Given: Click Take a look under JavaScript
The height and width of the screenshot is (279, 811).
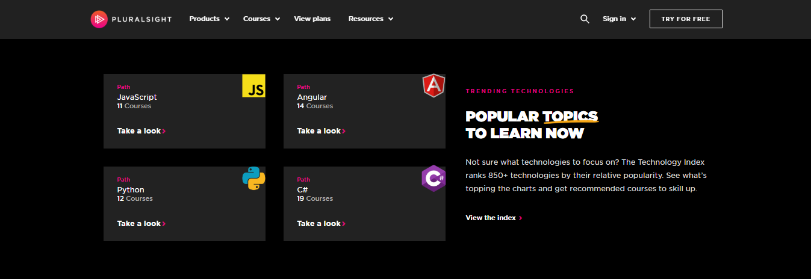Looking at the screenshot, I should [139, 130].
